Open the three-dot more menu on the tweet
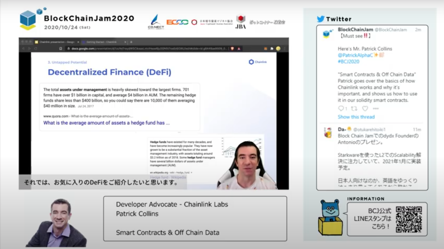This screenshot has width=444, height=249. point(376,108)
